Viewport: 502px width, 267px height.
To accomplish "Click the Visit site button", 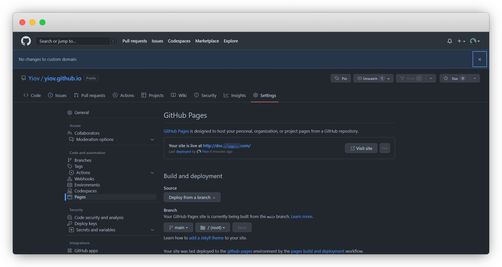I will (361, 148).
